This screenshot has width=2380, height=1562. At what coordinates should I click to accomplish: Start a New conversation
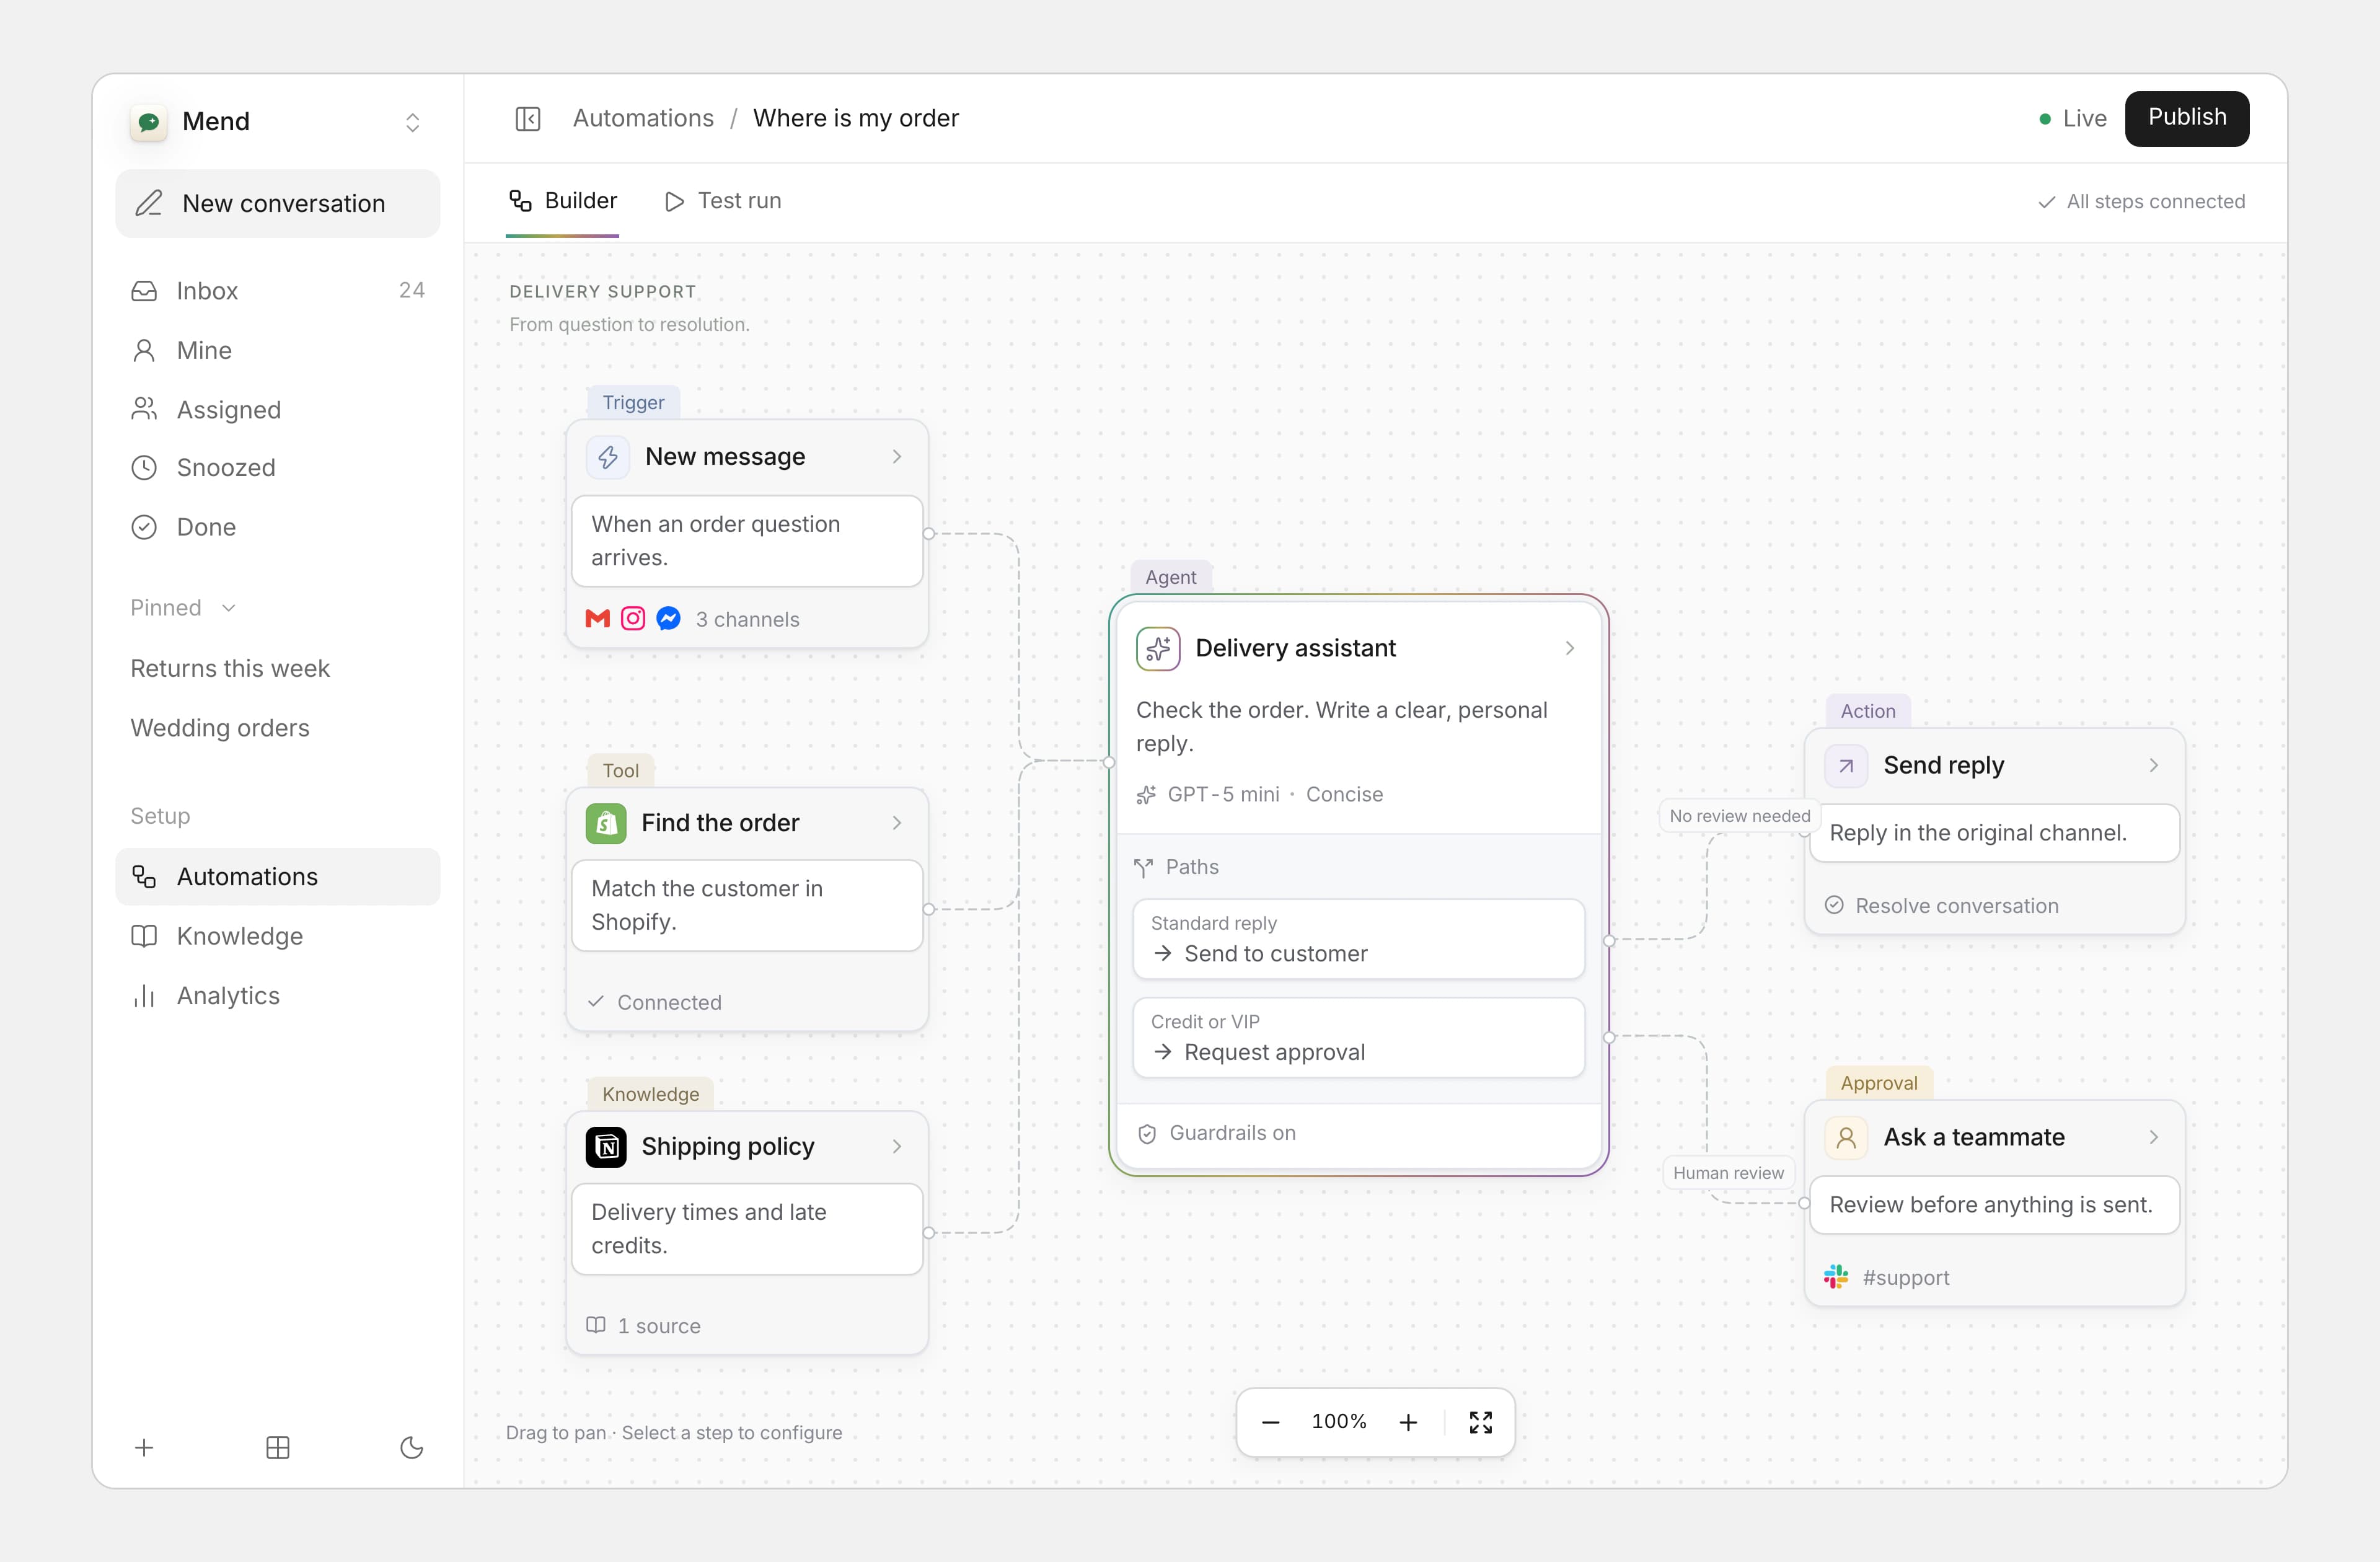pyautogui.click(x=277, y=203)
